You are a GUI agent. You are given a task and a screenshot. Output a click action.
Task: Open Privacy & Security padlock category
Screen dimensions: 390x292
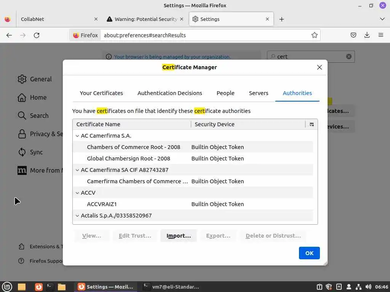[22, 134]
